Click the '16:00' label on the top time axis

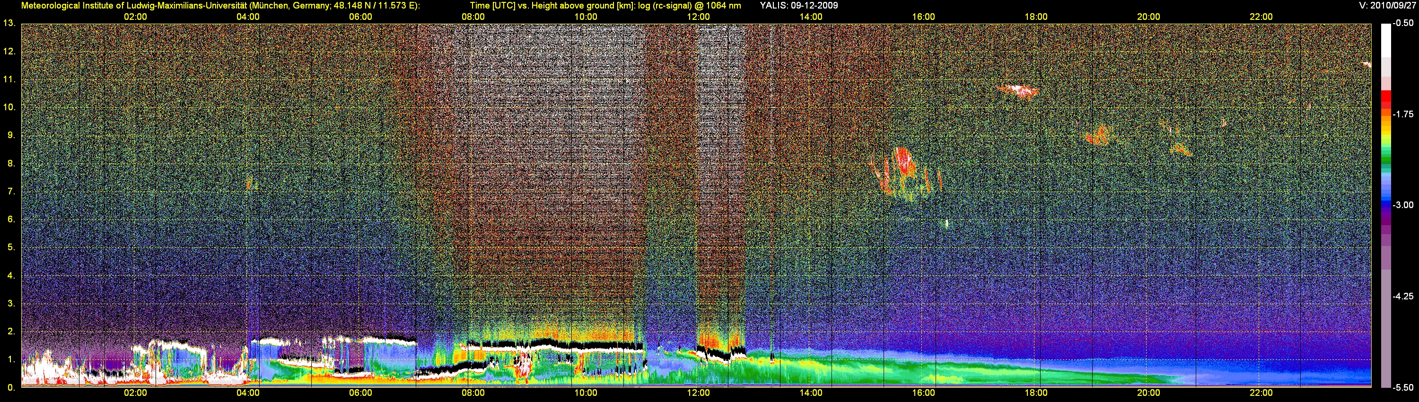point(923,17)
